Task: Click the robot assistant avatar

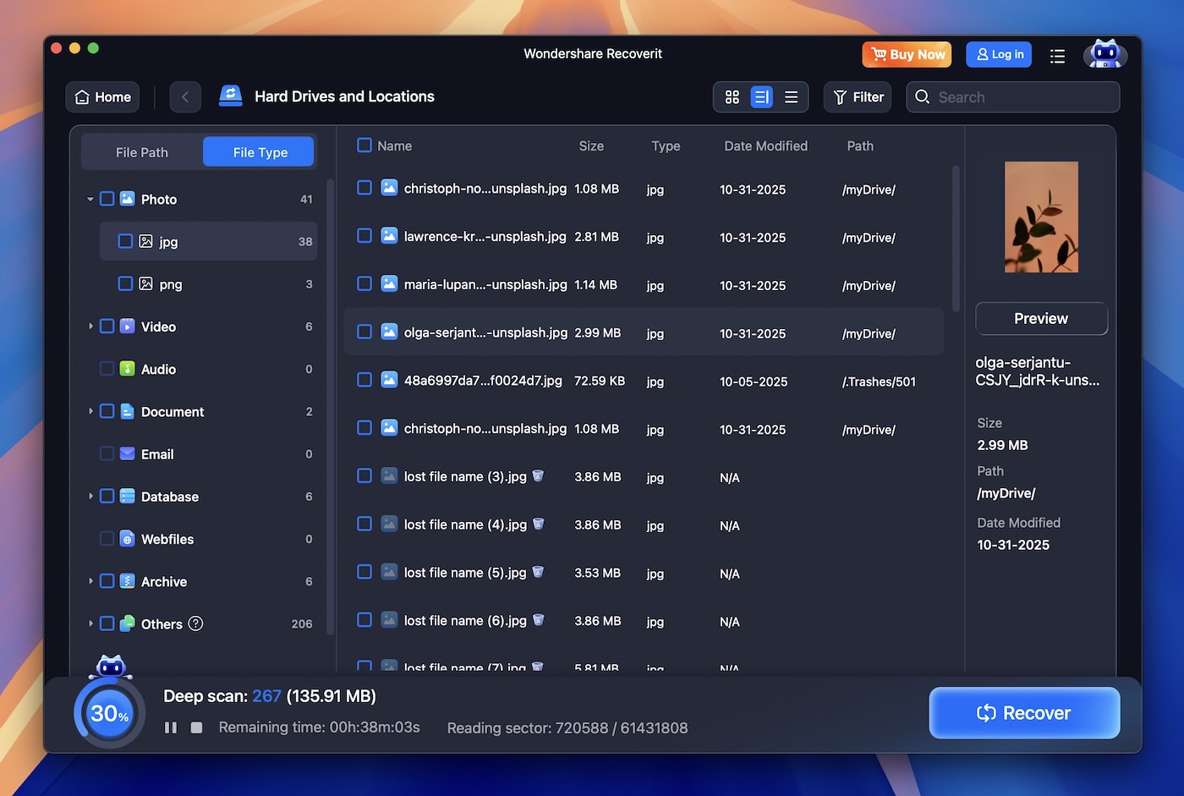Action: point(1105,54)
